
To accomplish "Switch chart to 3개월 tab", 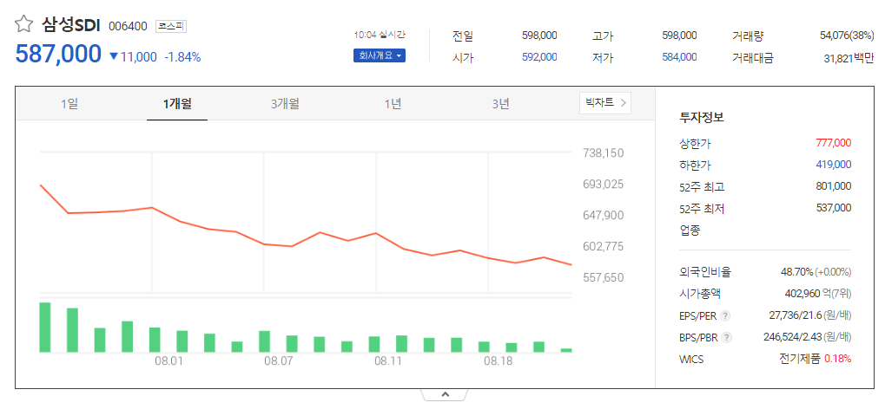I will 285,104.
